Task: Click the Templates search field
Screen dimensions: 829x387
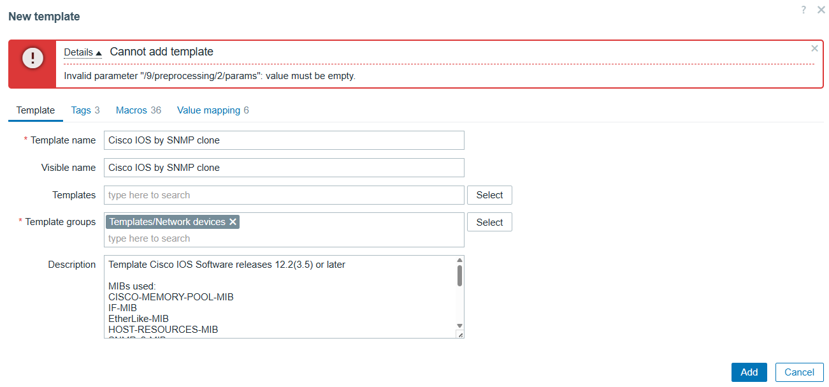Action: 284,195
